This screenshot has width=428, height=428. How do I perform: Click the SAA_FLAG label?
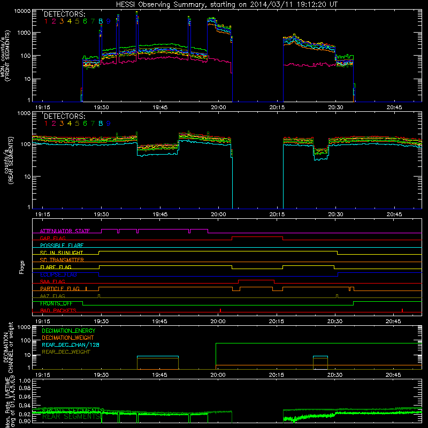pos(52,282)
